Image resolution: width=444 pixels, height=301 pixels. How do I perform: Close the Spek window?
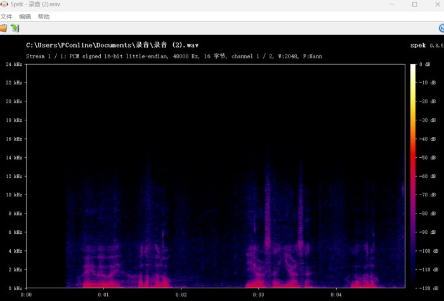coord(438,4)
